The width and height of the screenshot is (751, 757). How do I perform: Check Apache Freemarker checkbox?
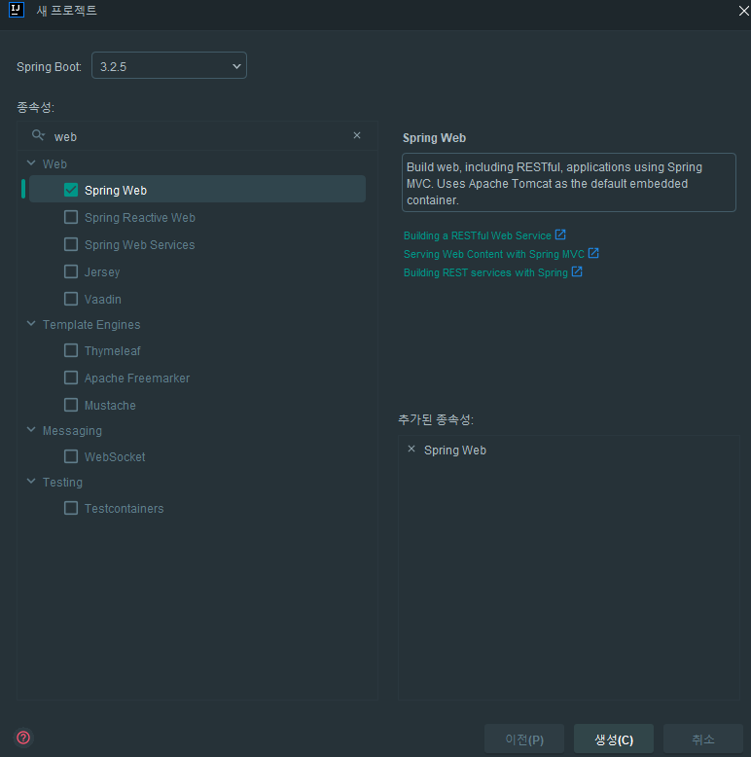pyautogui.click(x=71, y=378)
